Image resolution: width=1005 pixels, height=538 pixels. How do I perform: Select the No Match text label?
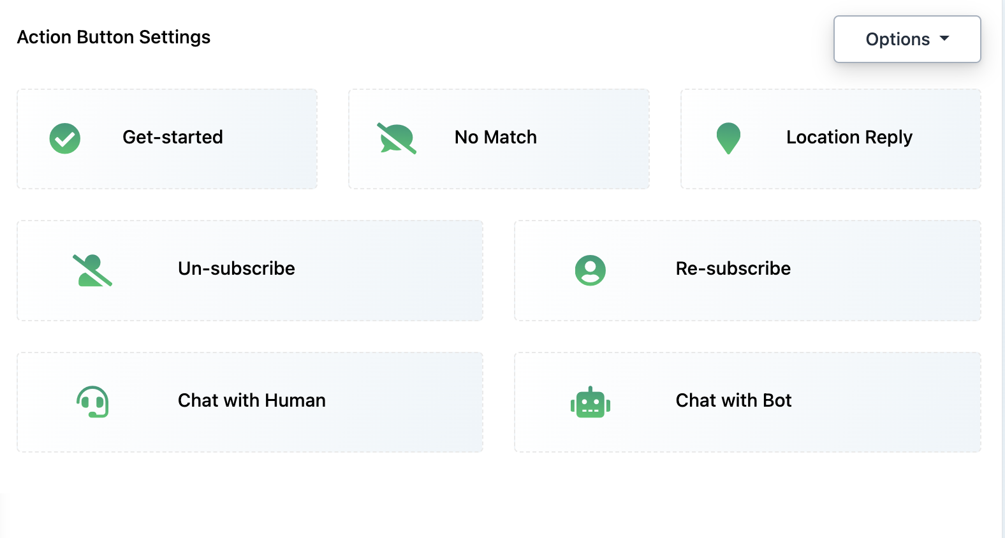[495, 137]
